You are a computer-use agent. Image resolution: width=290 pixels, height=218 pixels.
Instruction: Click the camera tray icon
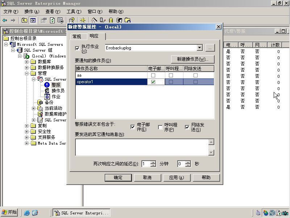pos(285,213)
